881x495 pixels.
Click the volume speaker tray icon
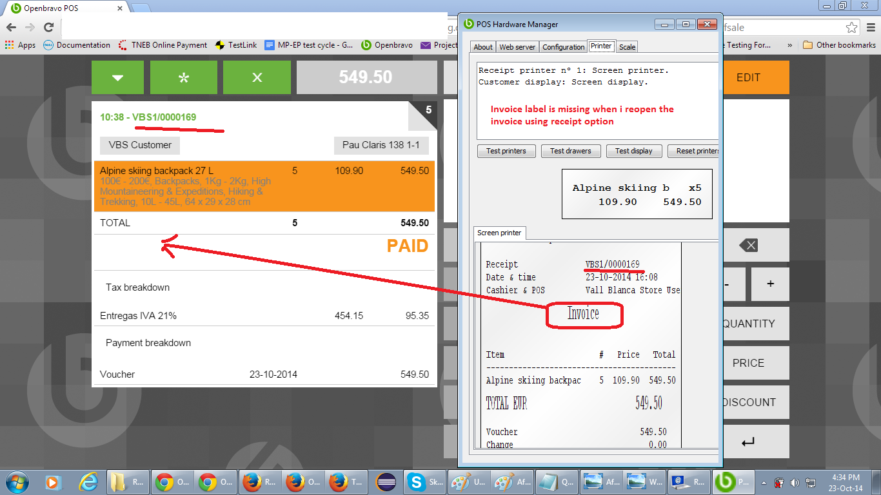point(795,482)
